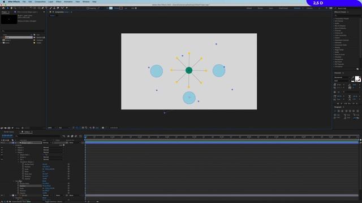Expand Color Correction effects category
Image resolution: width=362 pixels, height=203 pixels.
point(334,36)
